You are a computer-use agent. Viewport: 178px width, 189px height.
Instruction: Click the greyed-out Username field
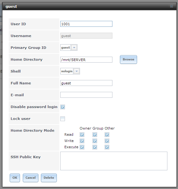point(86,36)
